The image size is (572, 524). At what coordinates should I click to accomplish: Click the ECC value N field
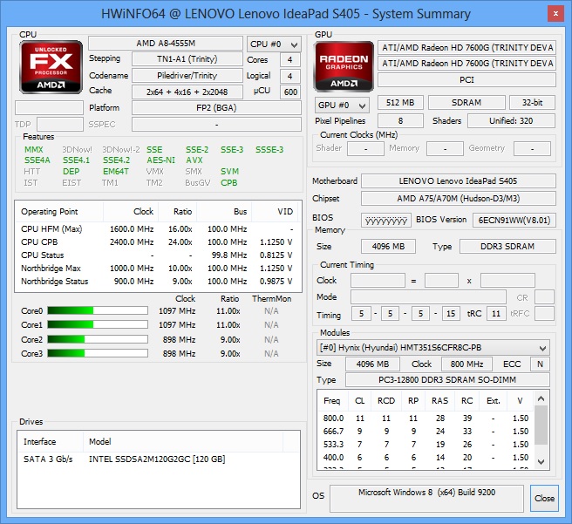pyautogui.click(x=541, y=364)
